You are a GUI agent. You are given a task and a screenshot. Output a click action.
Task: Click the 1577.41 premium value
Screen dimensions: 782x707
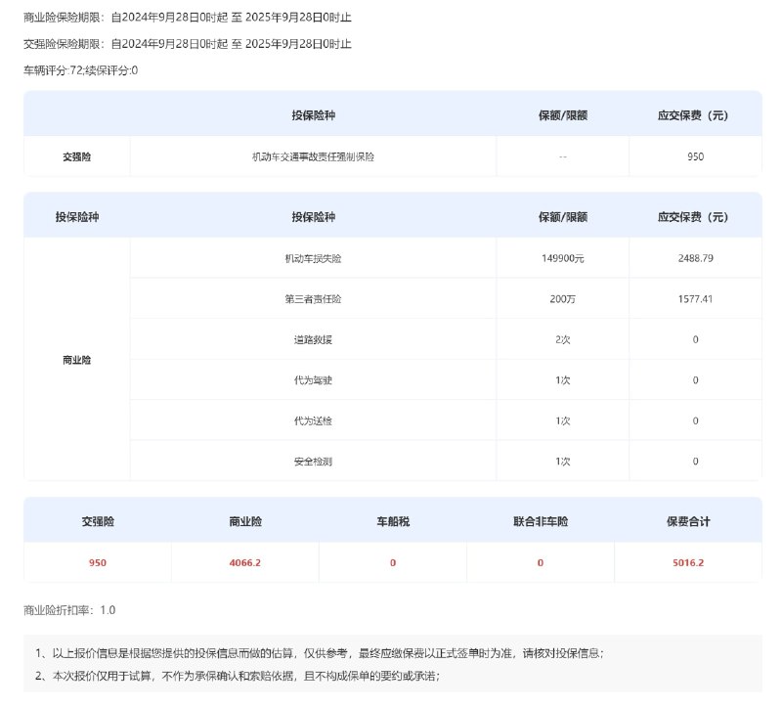(x=695, y=299)
